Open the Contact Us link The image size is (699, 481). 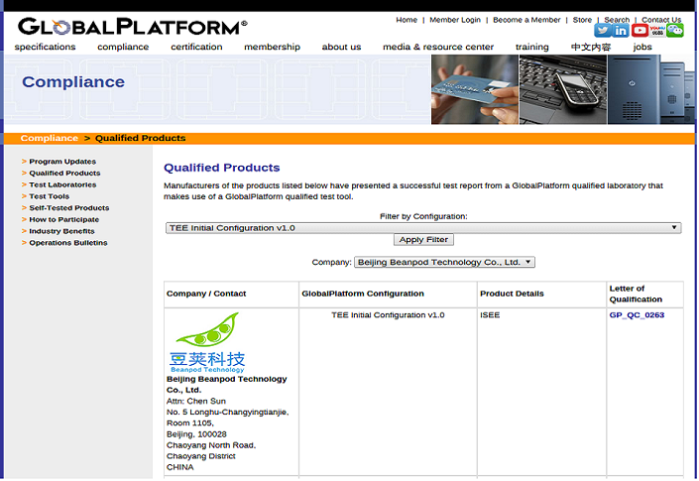point(661,20)
